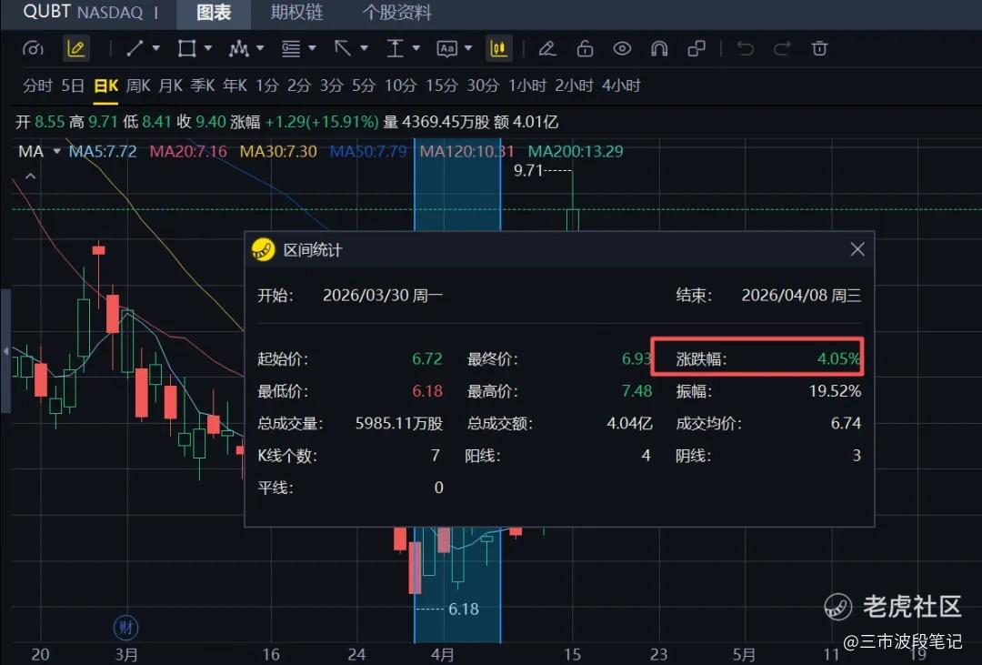Image resolution: width=982 pixels, height=665 pixels.
Task: Select the 10分 timeframe
Action: [x=400, y=86]
